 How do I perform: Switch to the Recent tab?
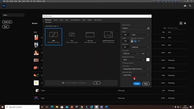click(48, 20)
